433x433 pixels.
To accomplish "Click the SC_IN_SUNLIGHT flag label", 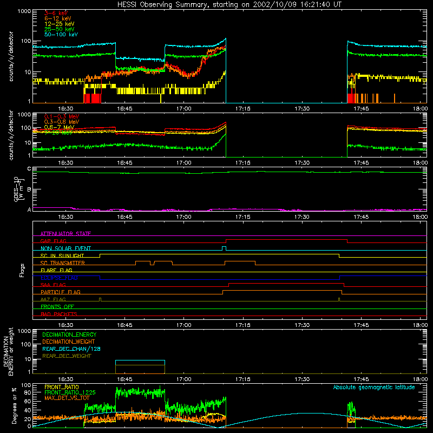I will (62, 255).
